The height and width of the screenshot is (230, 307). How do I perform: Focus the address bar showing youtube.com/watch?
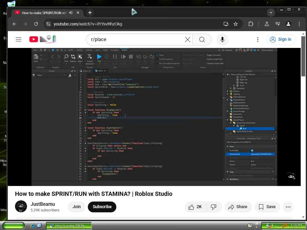[x=135, y=24]
